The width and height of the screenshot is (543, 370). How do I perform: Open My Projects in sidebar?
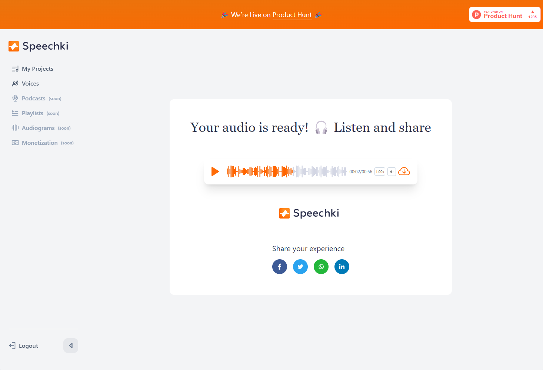33,69
